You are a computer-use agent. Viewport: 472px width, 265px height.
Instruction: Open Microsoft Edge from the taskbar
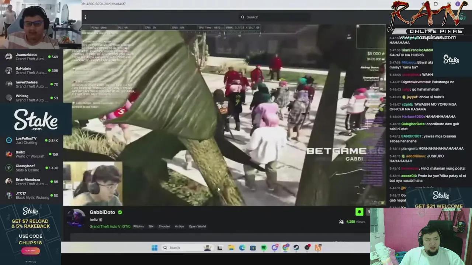(x=242, y=248)
